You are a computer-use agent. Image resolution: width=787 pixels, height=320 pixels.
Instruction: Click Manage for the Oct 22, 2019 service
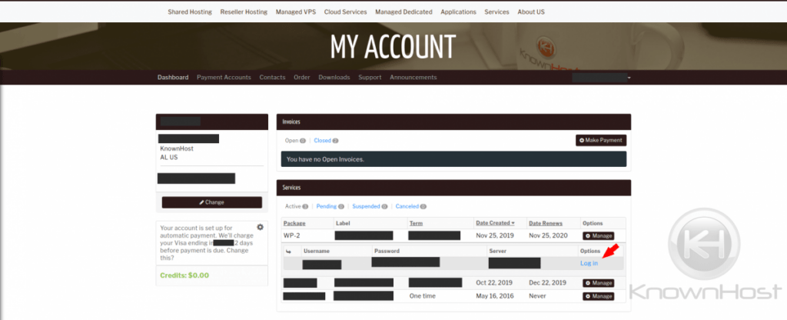coord(598,283)
